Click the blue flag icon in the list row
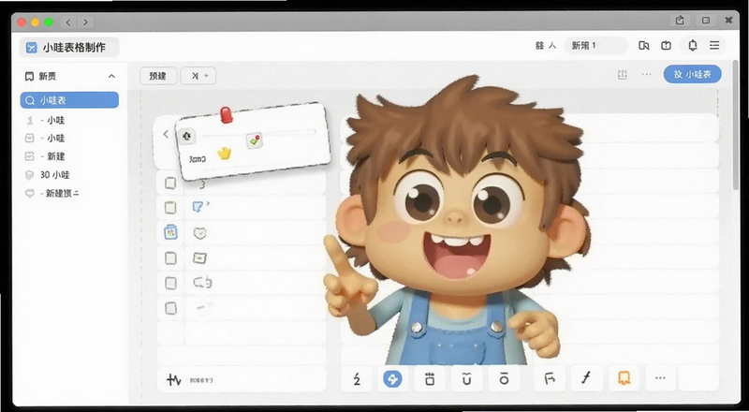Screen dimensions: 749x412 198,207
